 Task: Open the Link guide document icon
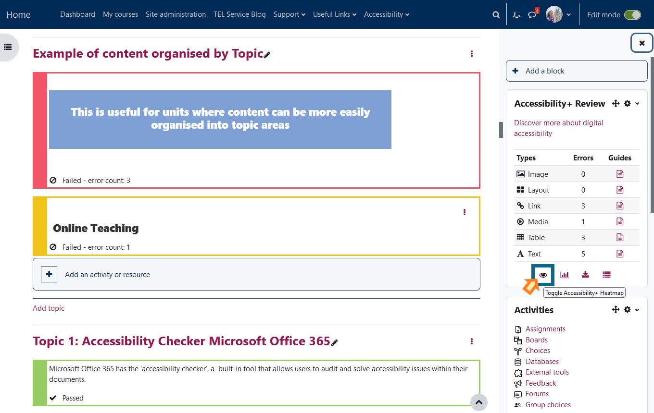tap(620, 206)
